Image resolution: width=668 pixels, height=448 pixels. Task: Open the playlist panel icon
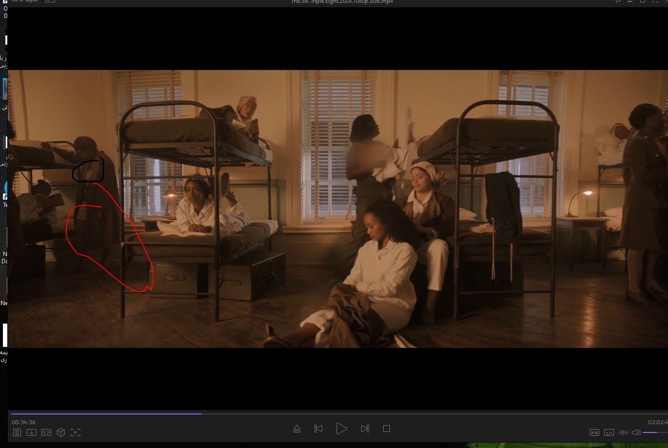[x=17, y=432]
